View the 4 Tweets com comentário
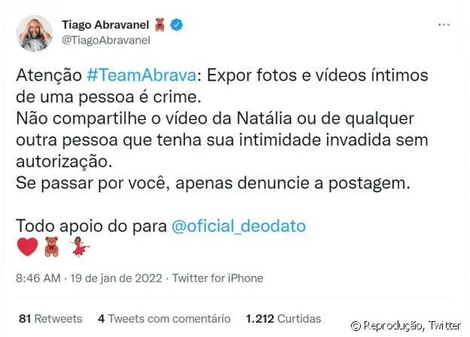Screen dimensions: 470x337 point(164,319)
